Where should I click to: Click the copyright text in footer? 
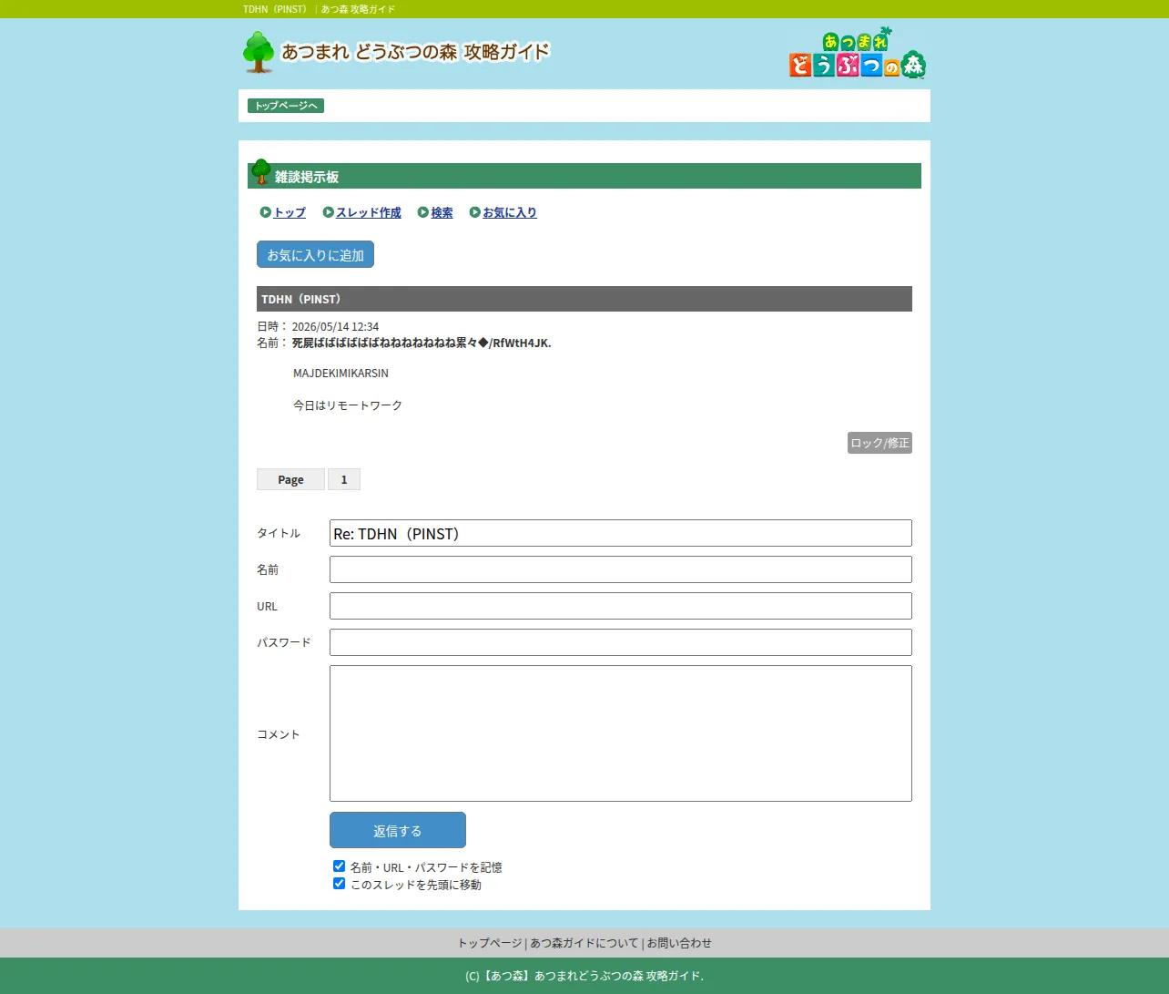584,976
